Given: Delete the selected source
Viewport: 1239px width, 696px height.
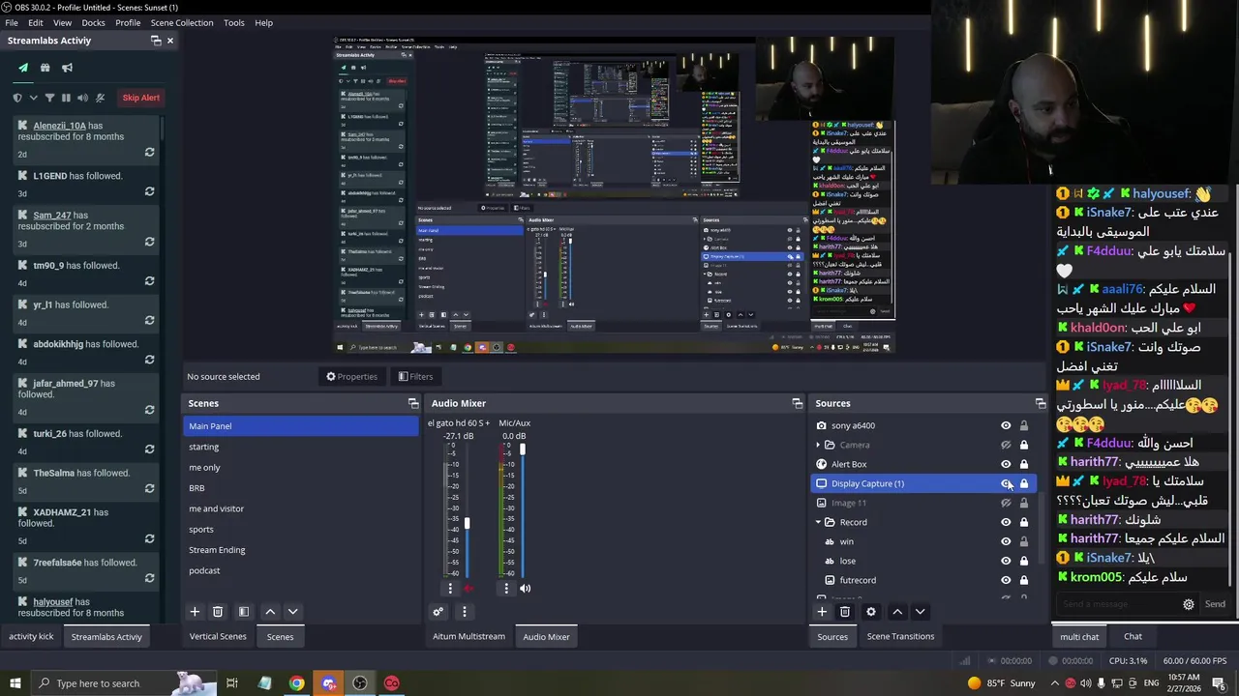Looking at the screenshot, I should coord(845,612).
